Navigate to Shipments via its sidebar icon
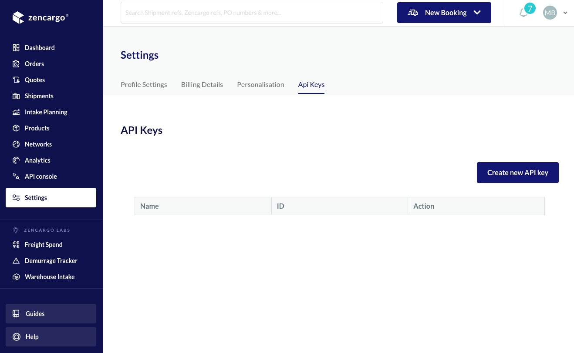The image size is (574, 353). (16, 96)
